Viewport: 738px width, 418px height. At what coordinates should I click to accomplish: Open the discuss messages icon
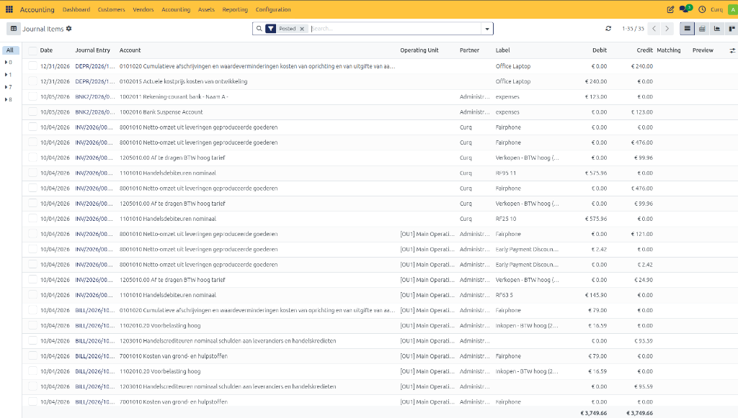[x=685, y=9]
